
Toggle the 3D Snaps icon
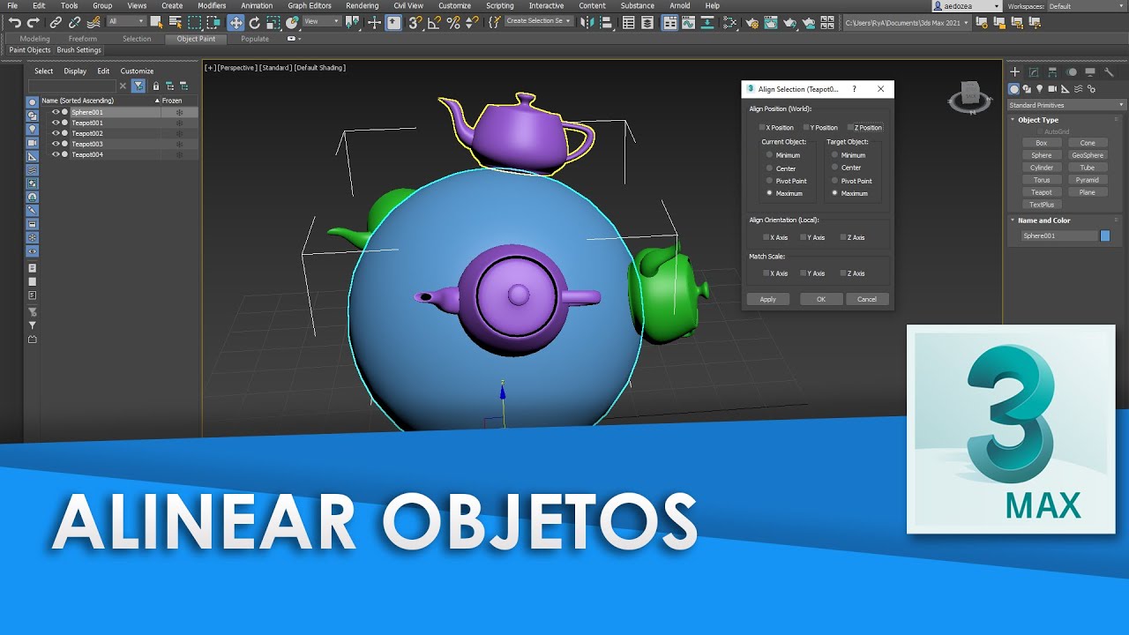click(x=414, y=22)
